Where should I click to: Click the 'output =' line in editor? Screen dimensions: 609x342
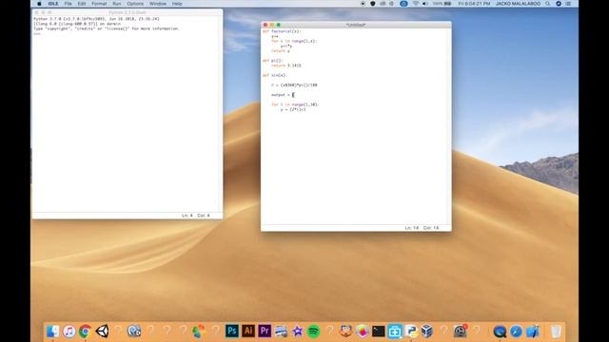point(284,95)
